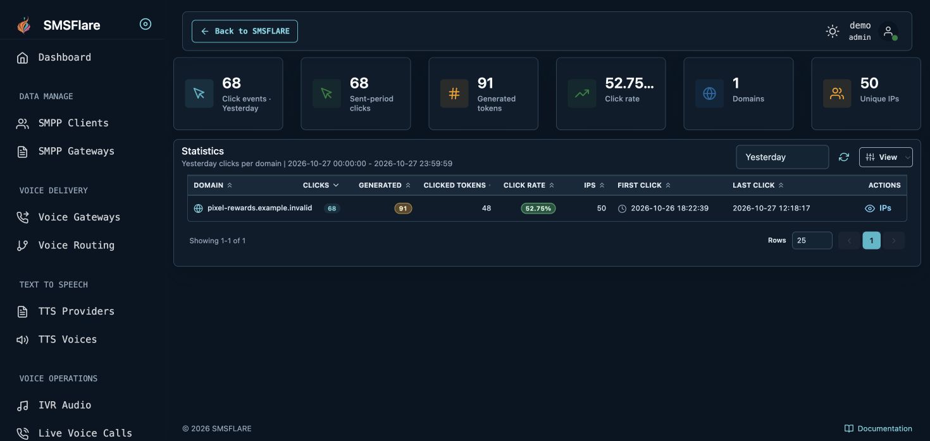Open the demo admin user avatar
The image size is (930, 441).
(888, 31)
